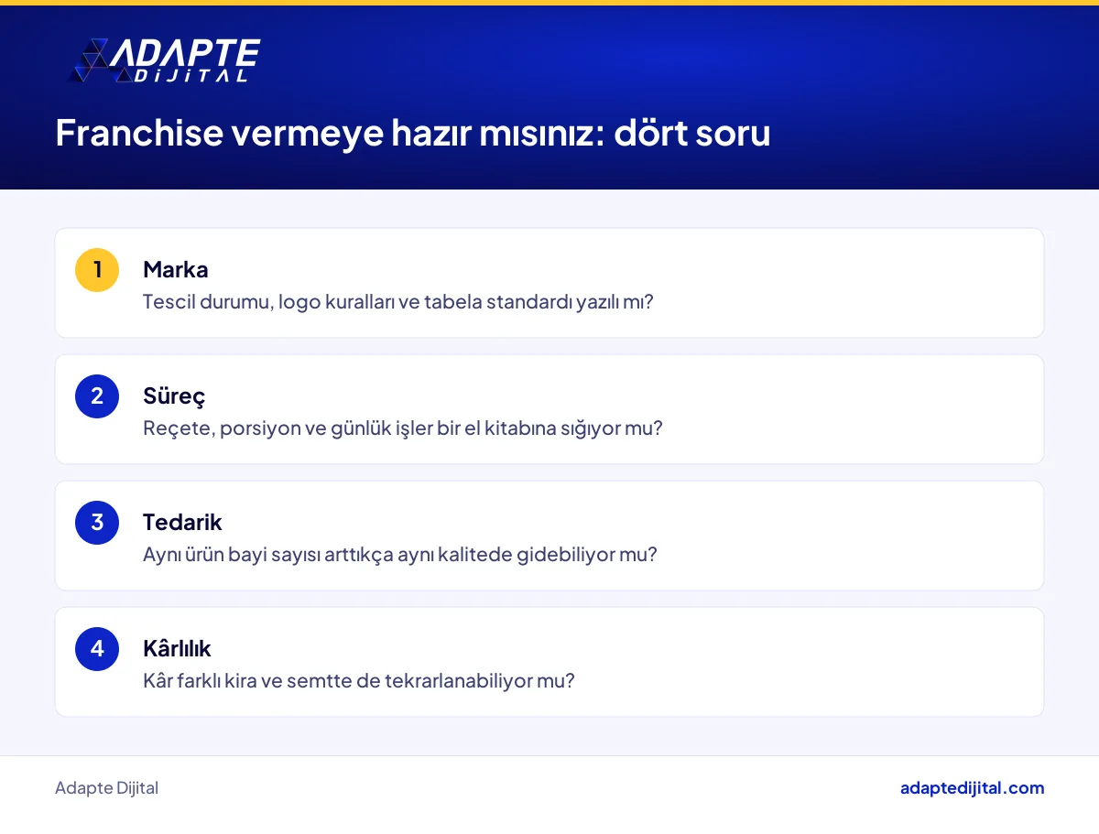Image resolution: width=1099 pixels, height=834 pixels.
Task: Select the blue number 3 badge
Action: (97, 523)
